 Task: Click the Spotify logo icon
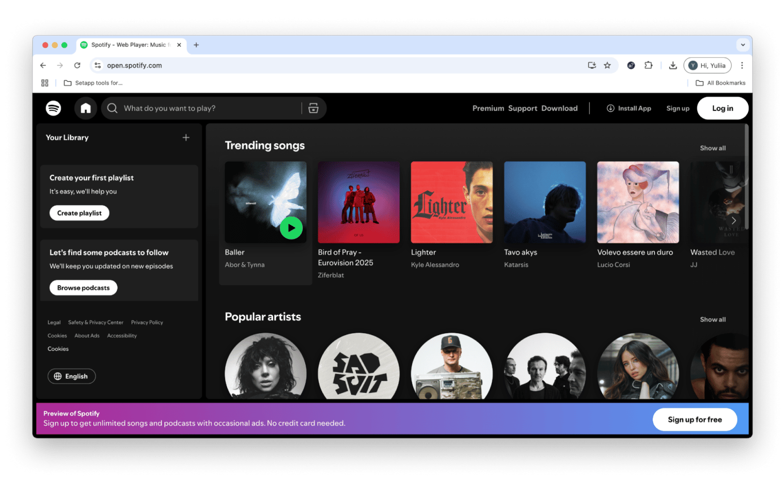54,108
